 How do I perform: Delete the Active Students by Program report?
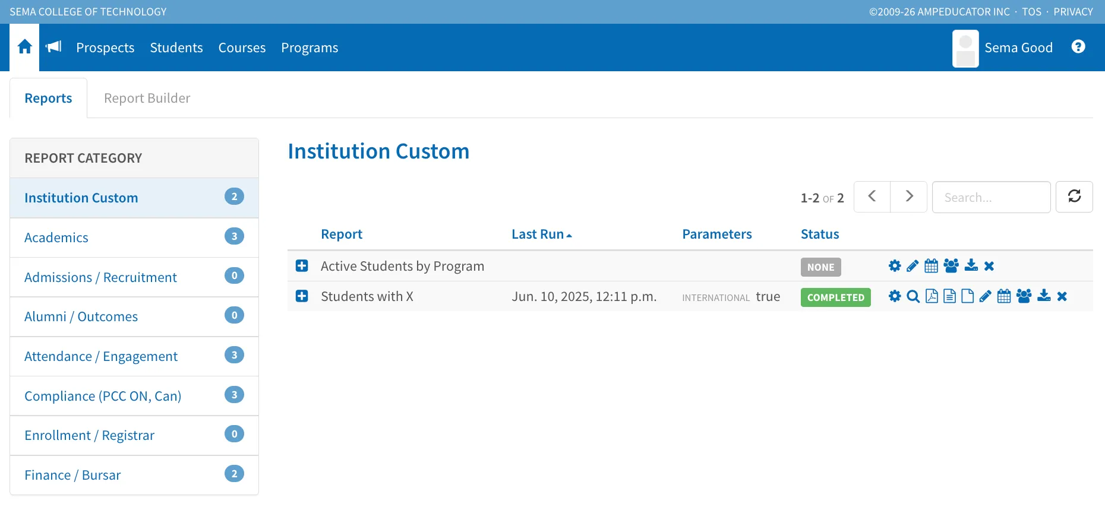pyautogui.click(x=989, y=265)
